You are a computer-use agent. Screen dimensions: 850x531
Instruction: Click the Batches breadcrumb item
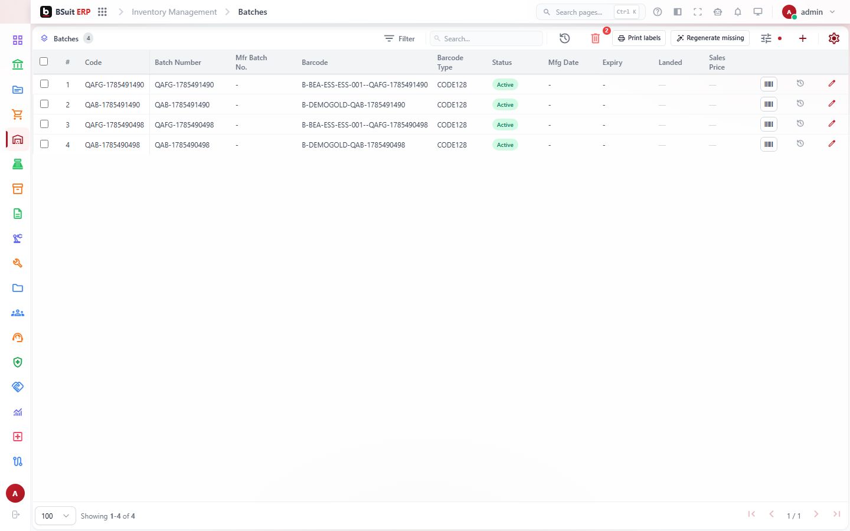pos(253,12)
